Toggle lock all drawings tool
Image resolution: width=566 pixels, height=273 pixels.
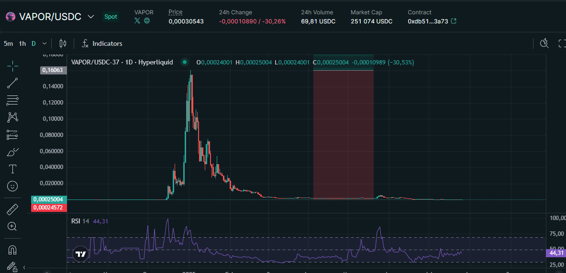(12, 266)
